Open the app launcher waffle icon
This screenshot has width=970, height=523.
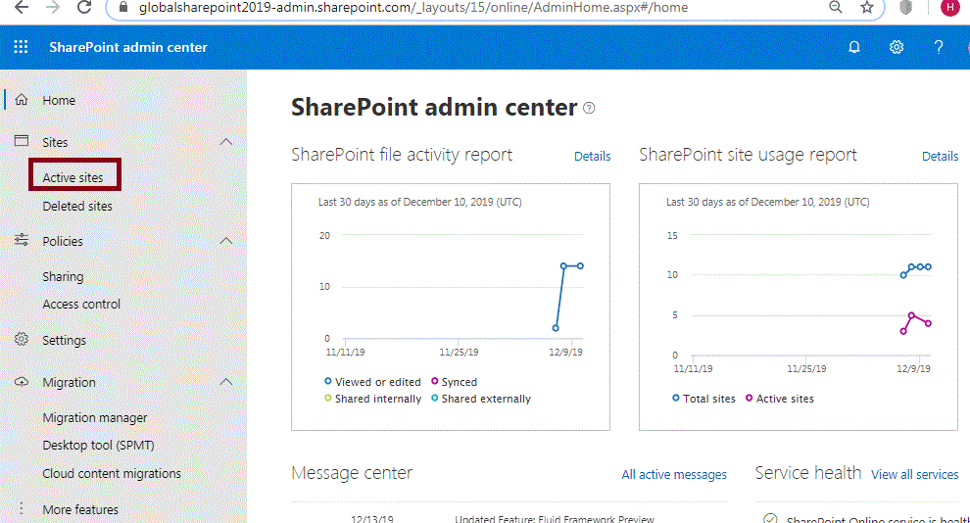pos(21,47)
